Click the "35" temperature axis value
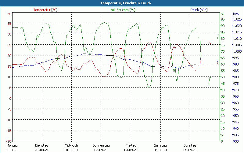Image resolution: width=244 pixels, height=153 pixels. click(9, 24)
